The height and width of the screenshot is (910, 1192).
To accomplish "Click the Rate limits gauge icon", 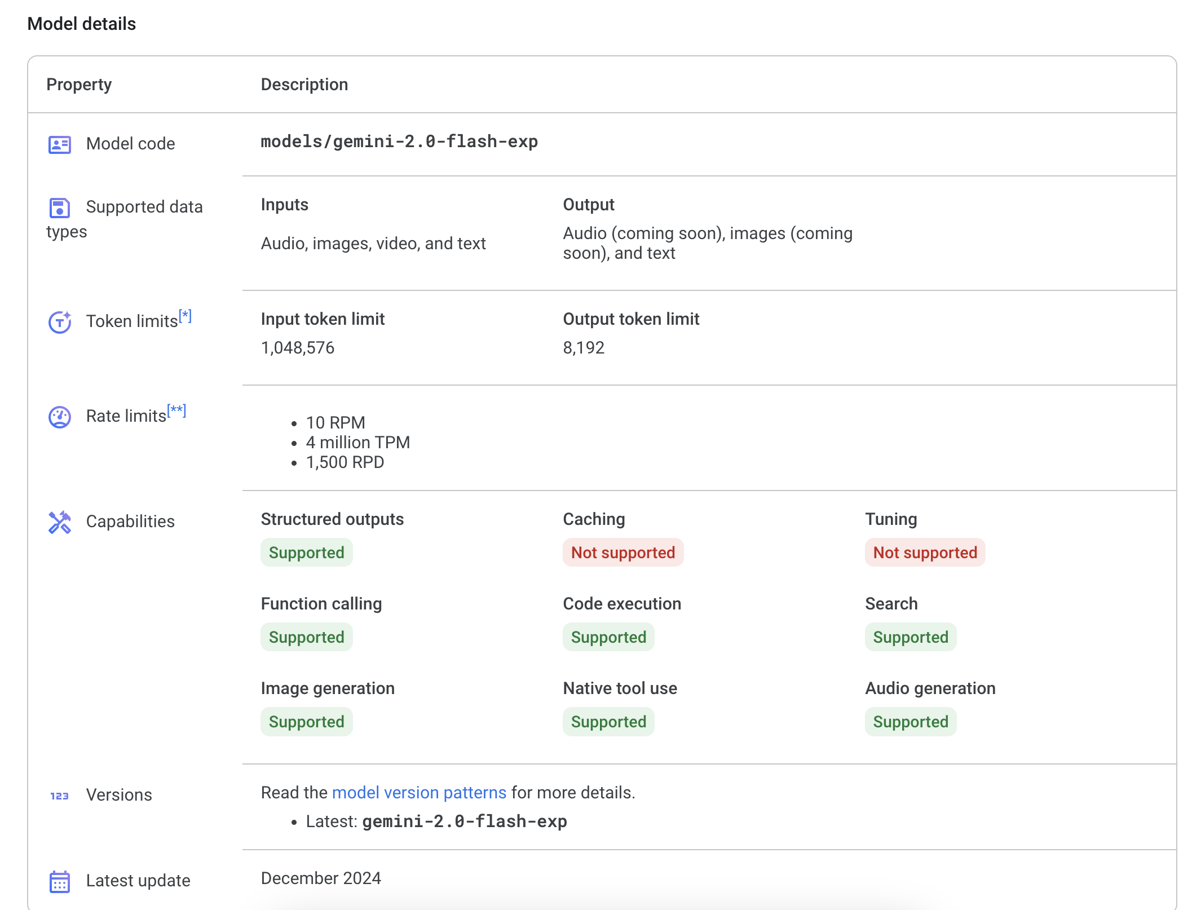I will (x=59, y=417).
